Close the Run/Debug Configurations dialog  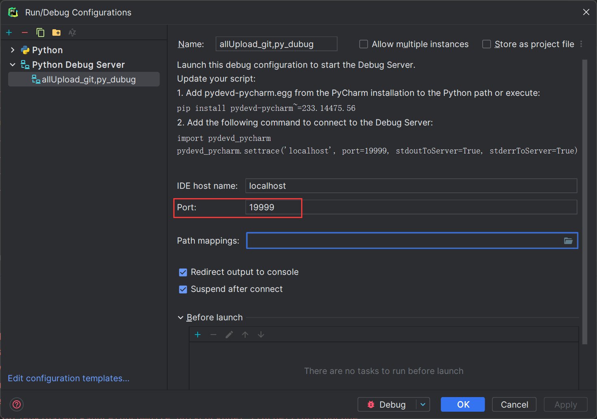click(586, 12)
